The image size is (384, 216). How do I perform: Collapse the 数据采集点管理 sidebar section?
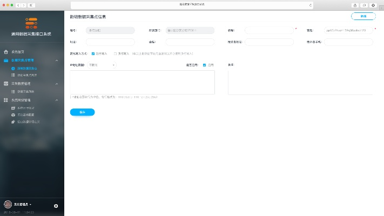coord(57,60)
